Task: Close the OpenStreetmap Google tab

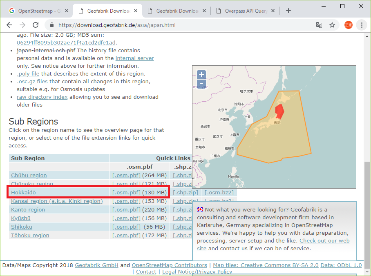Action: click(67, 11)
